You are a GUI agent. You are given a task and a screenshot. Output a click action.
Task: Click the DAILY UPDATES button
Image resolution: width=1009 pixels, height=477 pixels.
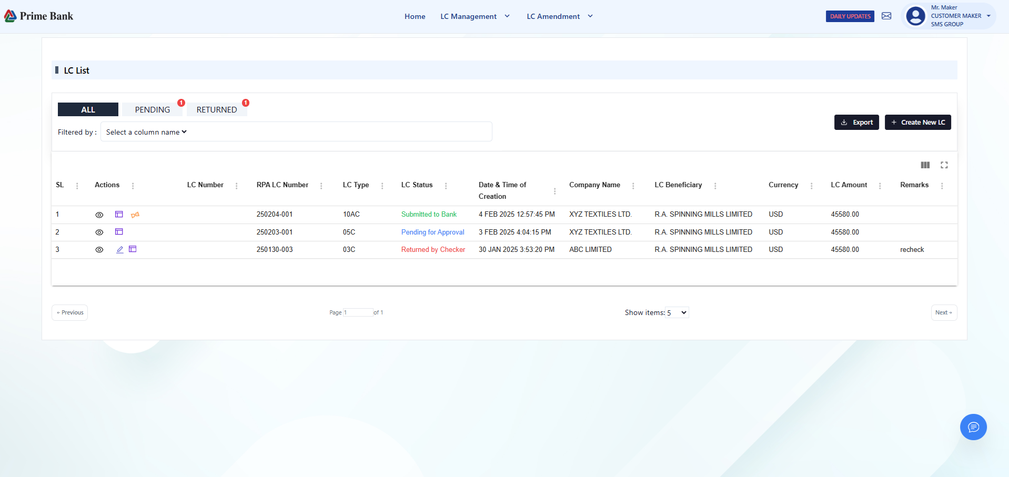850,16
